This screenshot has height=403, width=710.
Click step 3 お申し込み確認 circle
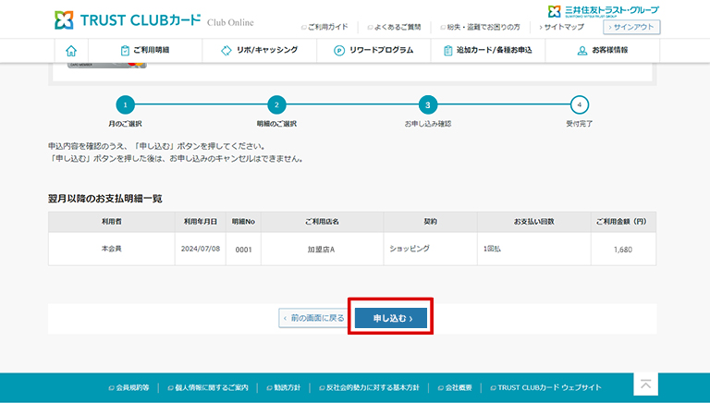point(428,105)
